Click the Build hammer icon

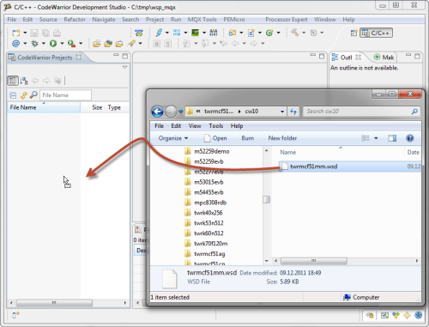[x=294, y=33]
